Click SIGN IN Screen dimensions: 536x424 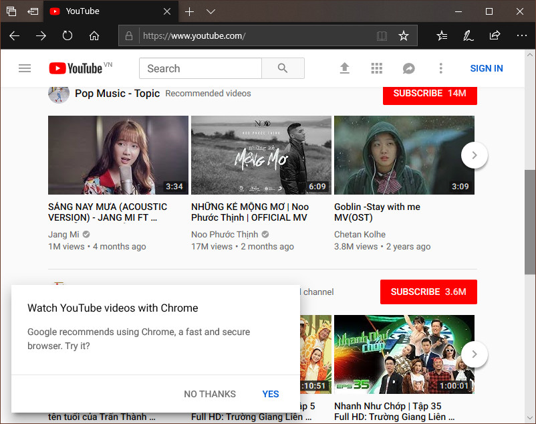487,68
